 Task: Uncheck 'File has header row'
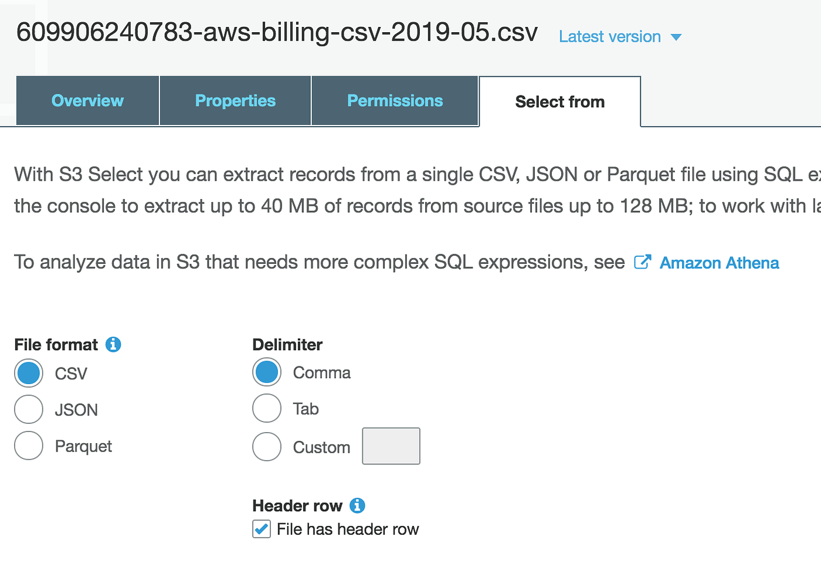[x=261, y=529]
